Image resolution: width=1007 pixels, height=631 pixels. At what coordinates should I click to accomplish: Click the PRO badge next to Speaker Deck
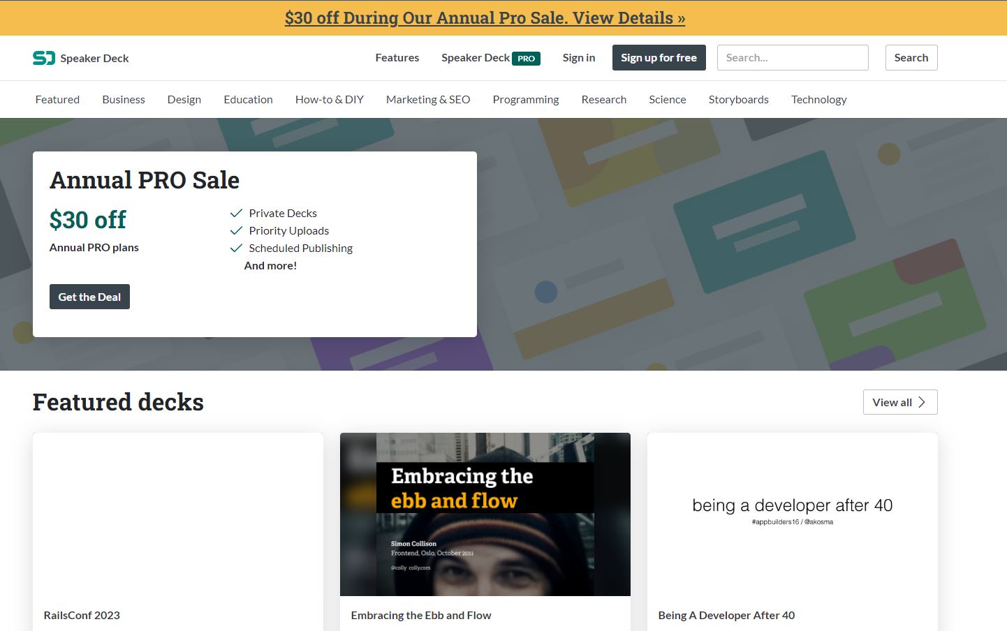click(527, 59)
